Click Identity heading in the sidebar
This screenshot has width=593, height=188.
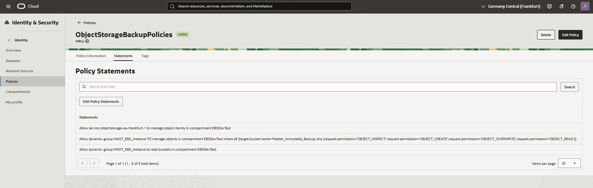21,40
